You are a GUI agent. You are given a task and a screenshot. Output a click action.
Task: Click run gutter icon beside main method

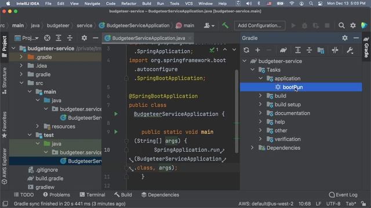116,132
